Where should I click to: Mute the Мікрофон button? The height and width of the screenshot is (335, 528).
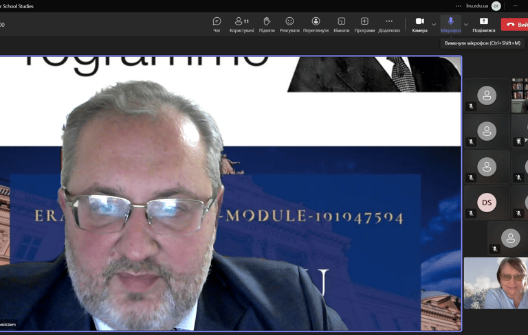click(x=450, y=25)
